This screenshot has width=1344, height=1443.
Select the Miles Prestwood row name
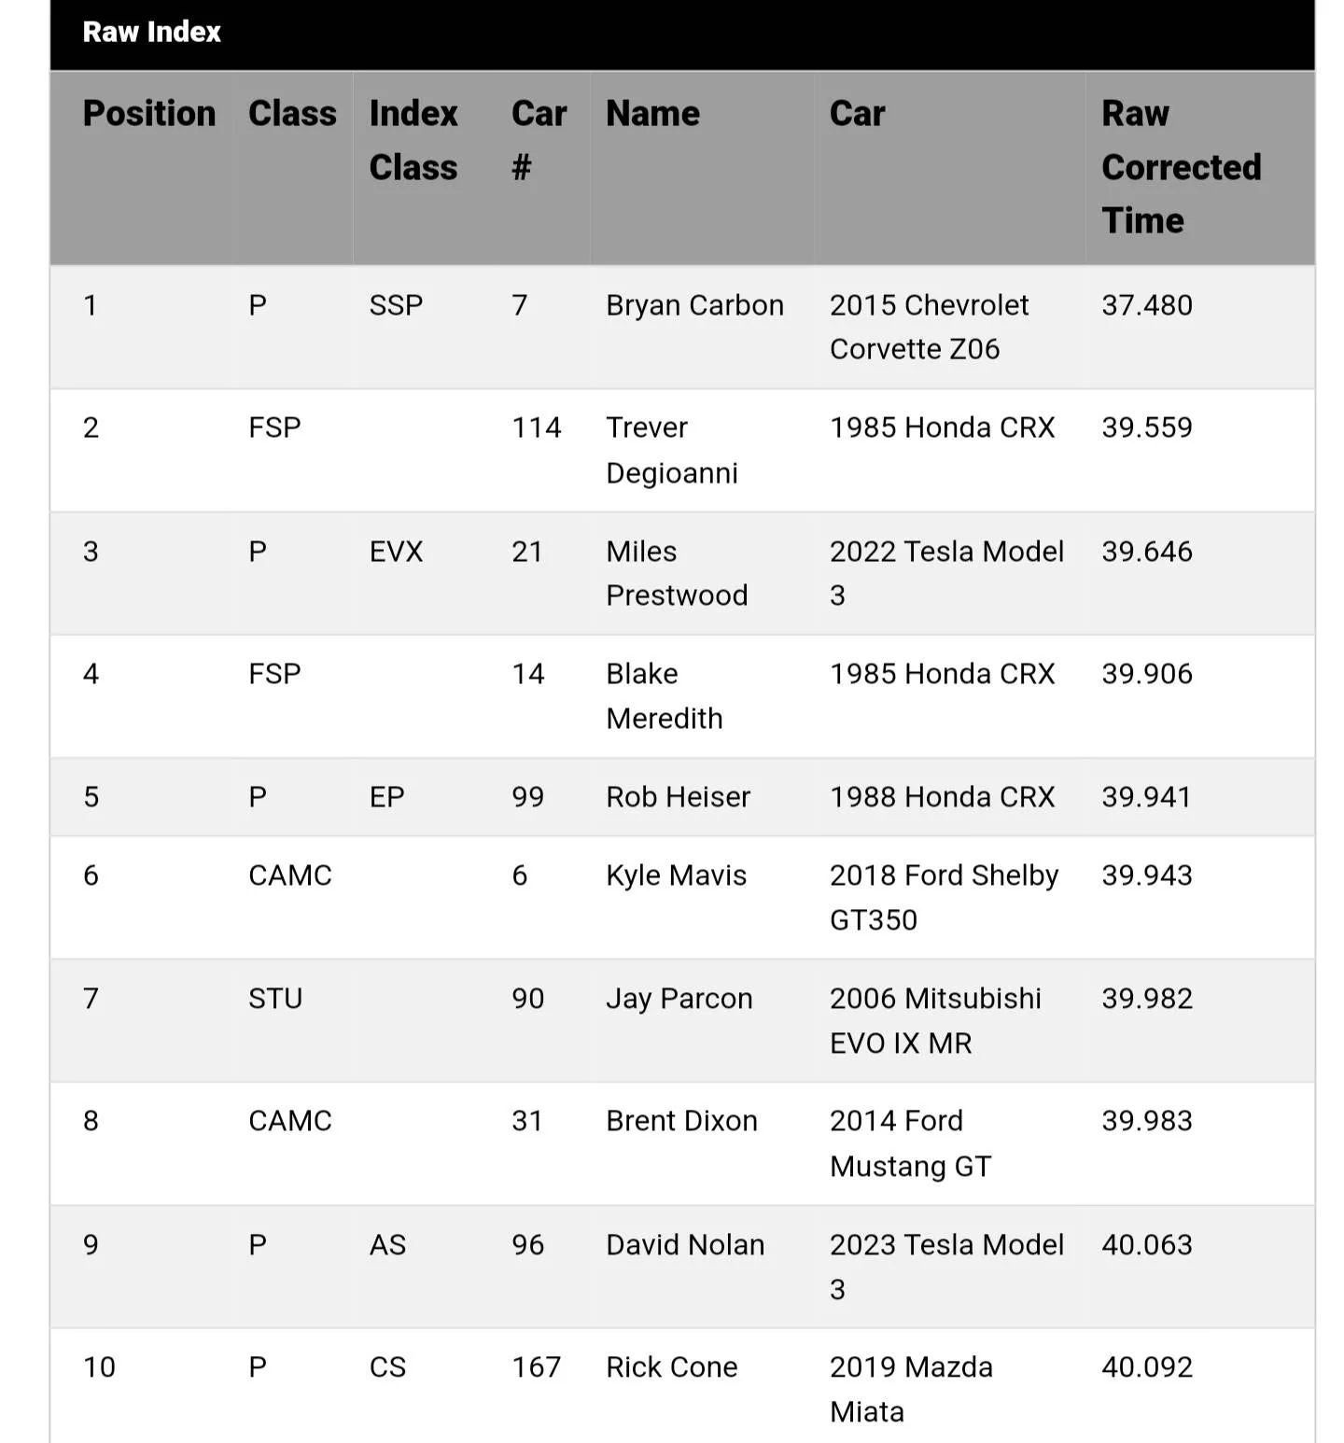pos(677,573)
